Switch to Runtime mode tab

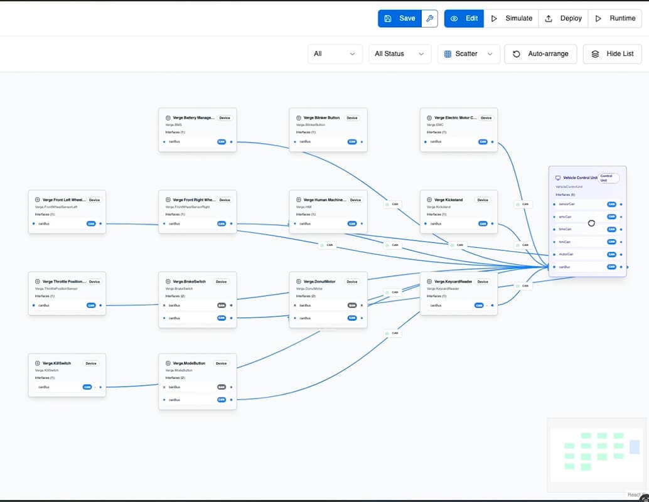point(615,19)
